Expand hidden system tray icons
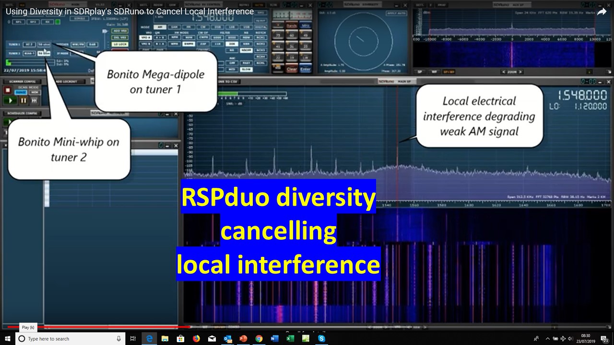Screen dimensions: 614x345 [x=548, y=339]
